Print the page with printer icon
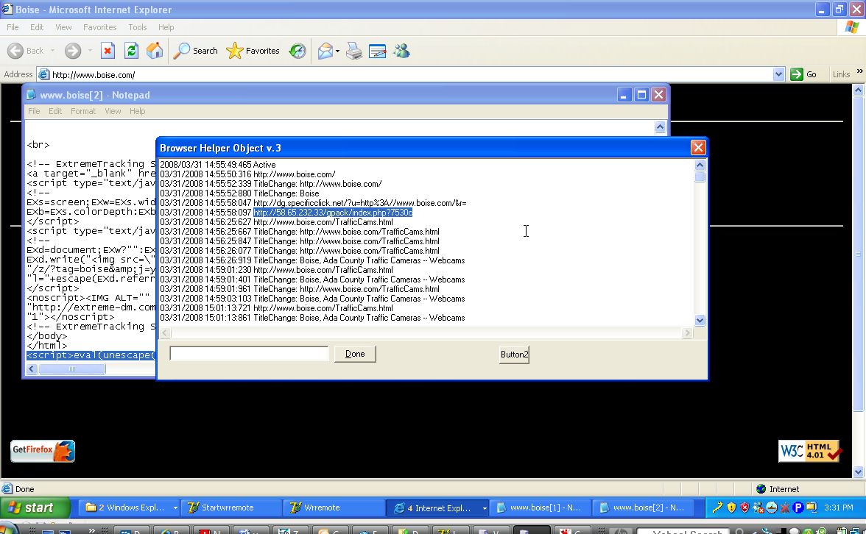This screenshot has height=534, width=866. click(354, 51)
